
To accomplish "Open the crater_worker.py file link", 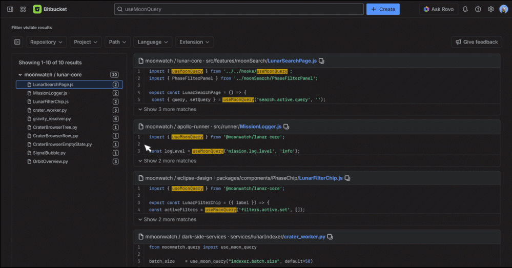I will point(304,237).
